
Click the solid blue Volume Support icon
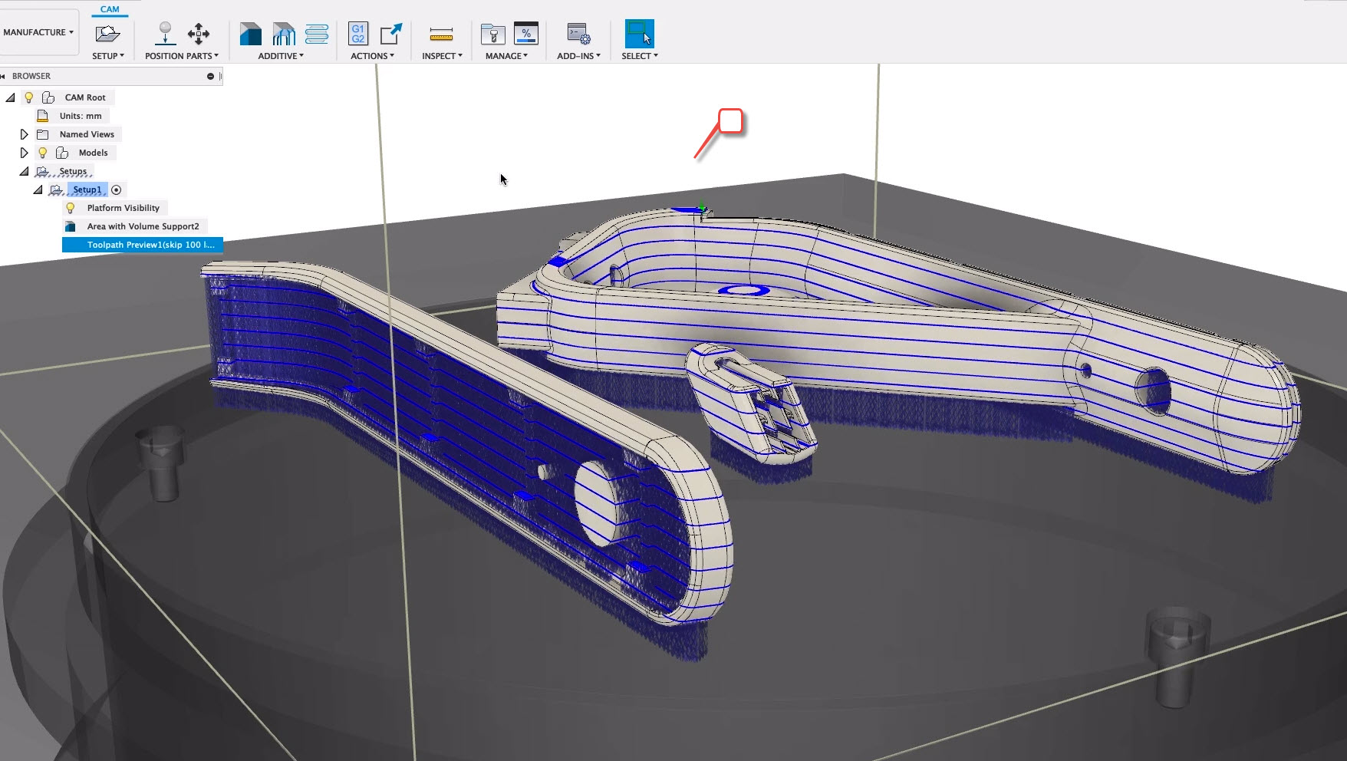coord(250,34)
